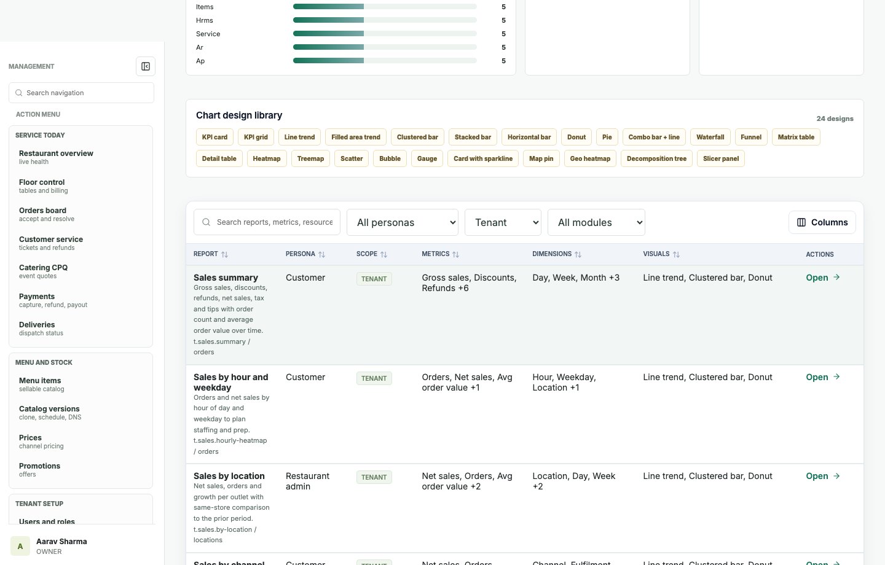Sort by Persona column arrows
The image size is (885, 565).
click(x=321, y=254)
